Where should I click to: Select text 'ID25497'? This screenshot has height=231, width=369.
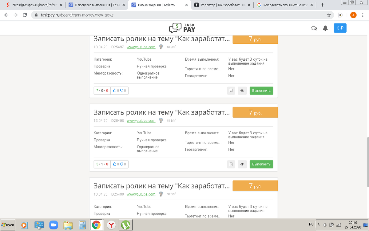117,47
